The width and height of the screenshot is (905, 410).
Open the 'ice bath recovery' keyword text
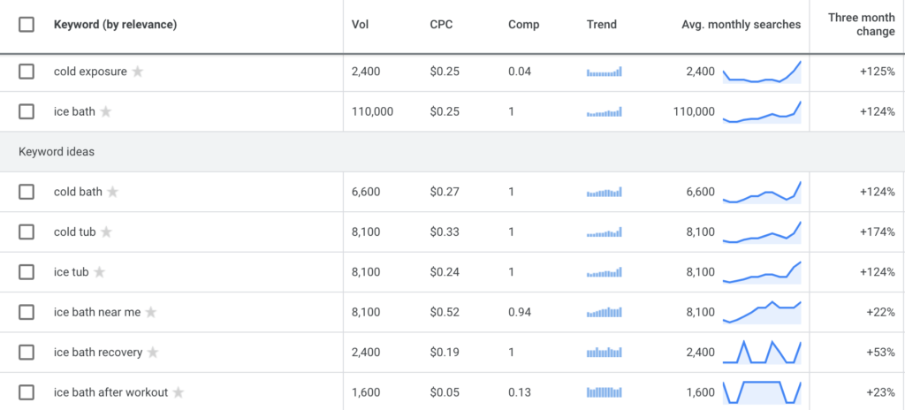point(98,353)
